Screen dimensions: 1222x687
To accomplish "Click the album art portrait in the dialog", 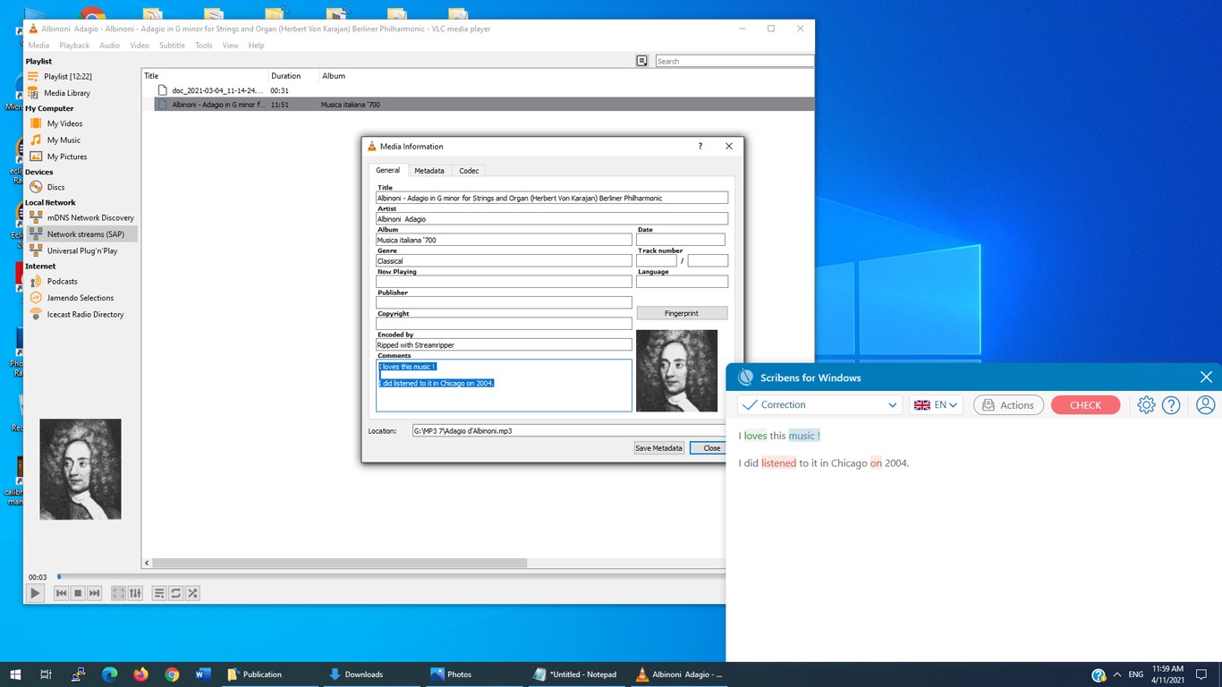I will click(676, 370).
